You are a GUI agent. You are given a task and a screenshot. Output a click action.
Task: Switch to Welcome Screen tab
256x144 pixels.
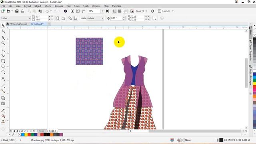19,24
